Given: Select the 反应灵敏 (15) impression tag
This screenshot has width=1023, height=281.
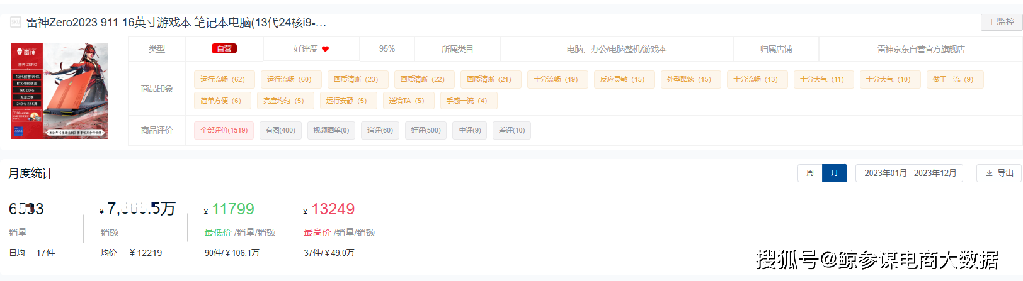Looking at the screenshot, I should pos(624,79).
